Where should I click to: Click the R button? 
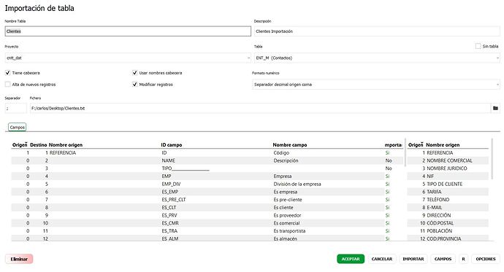[x=464, y=259]
